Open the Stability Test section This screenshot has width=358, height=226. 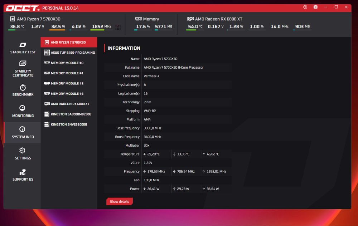[x=23, y=48]
